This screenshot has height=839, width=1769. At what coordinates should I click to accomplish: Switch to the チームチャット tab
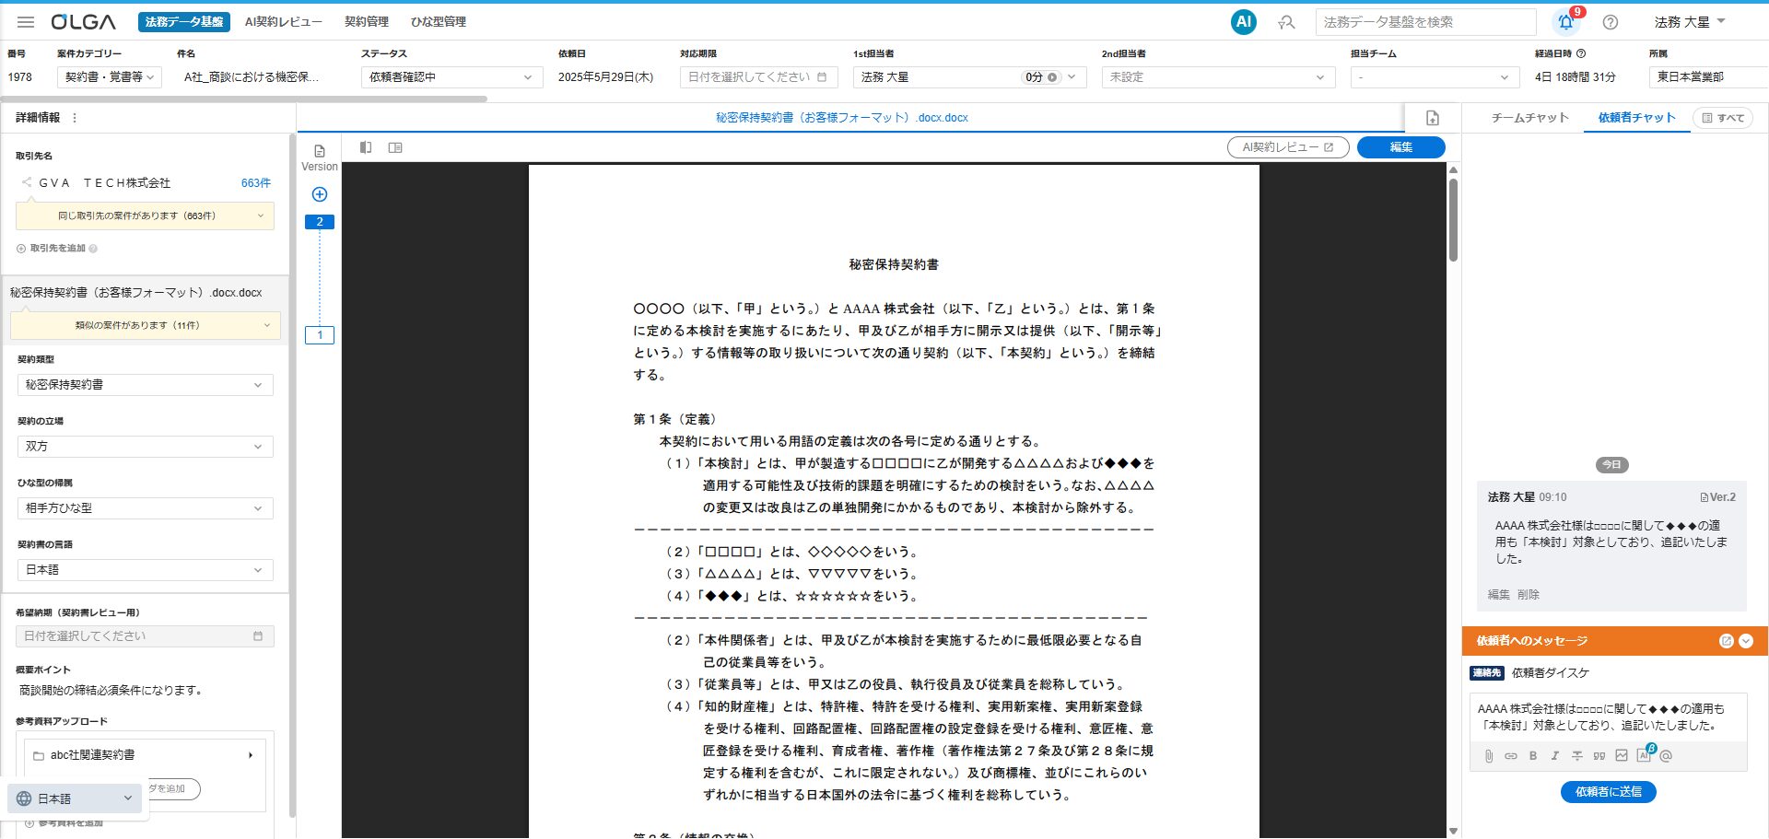1530,118
